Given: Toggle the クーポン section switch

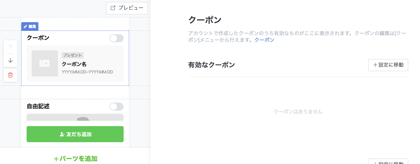Looking at the screenshot, I should [117, 38].
